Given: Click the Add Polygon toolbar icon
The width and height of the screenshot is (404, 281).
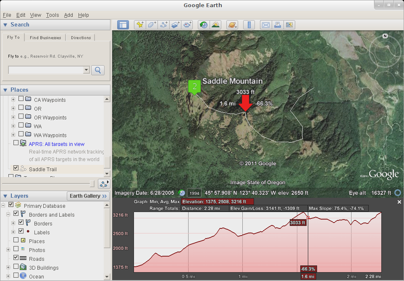Looking at the screenshot, I should [x=152, y=25].
